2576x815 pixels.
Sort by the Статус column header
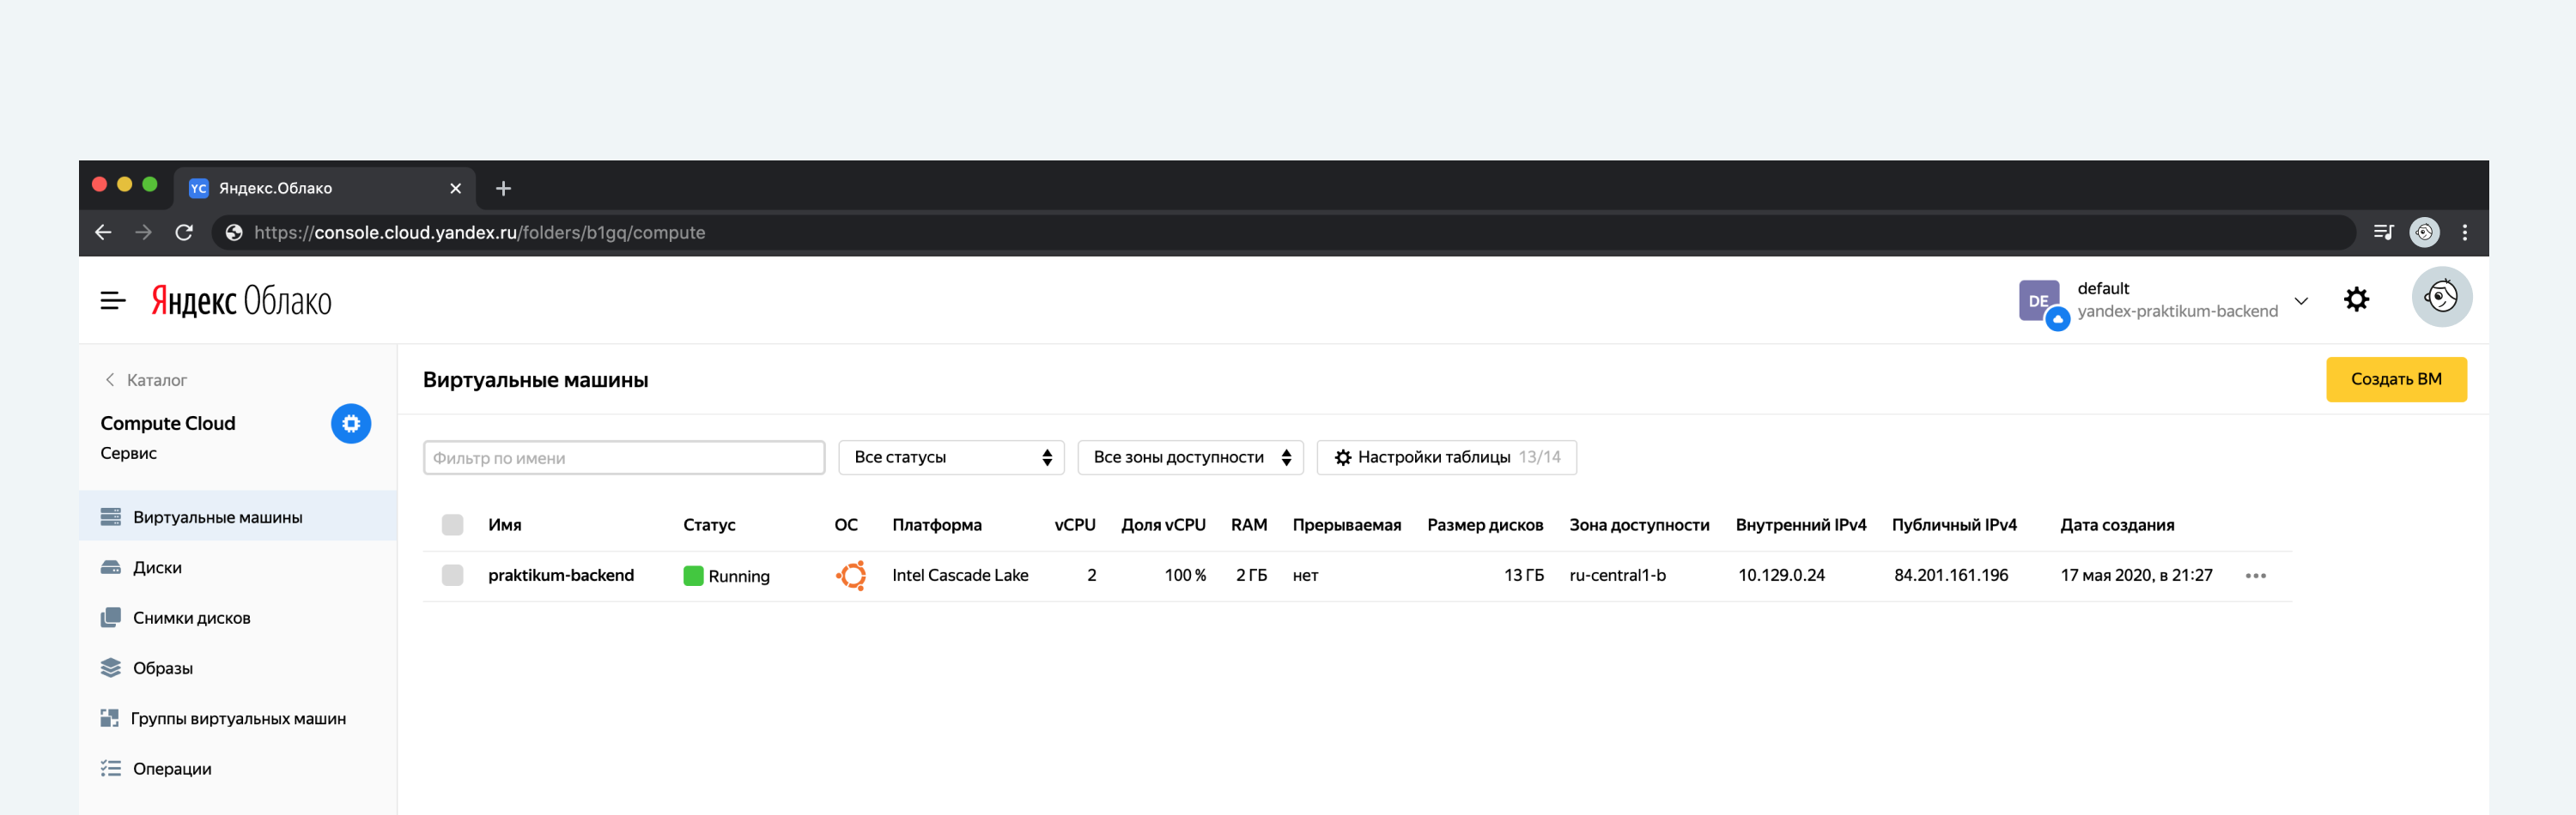(709, 525)
